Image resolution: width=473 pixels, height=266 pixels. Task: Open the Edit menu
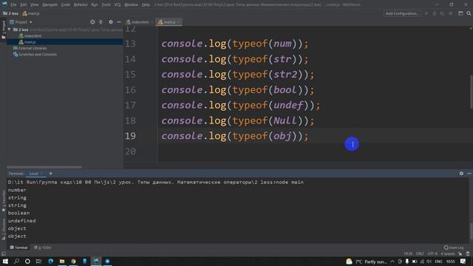(x=24, y=5)
